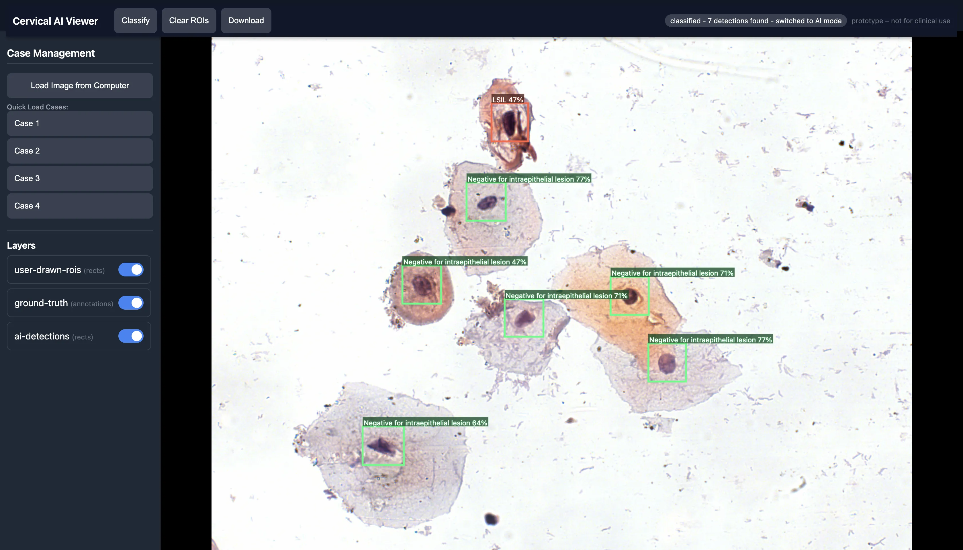Click the classification status badge
Screen dimensions: 963x550
click(755, 21)
